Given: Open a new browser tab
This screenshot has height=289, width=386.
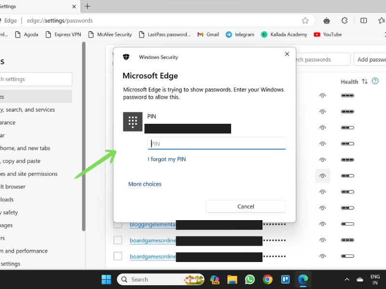Looking at the screenshot, I should point(87,6).
